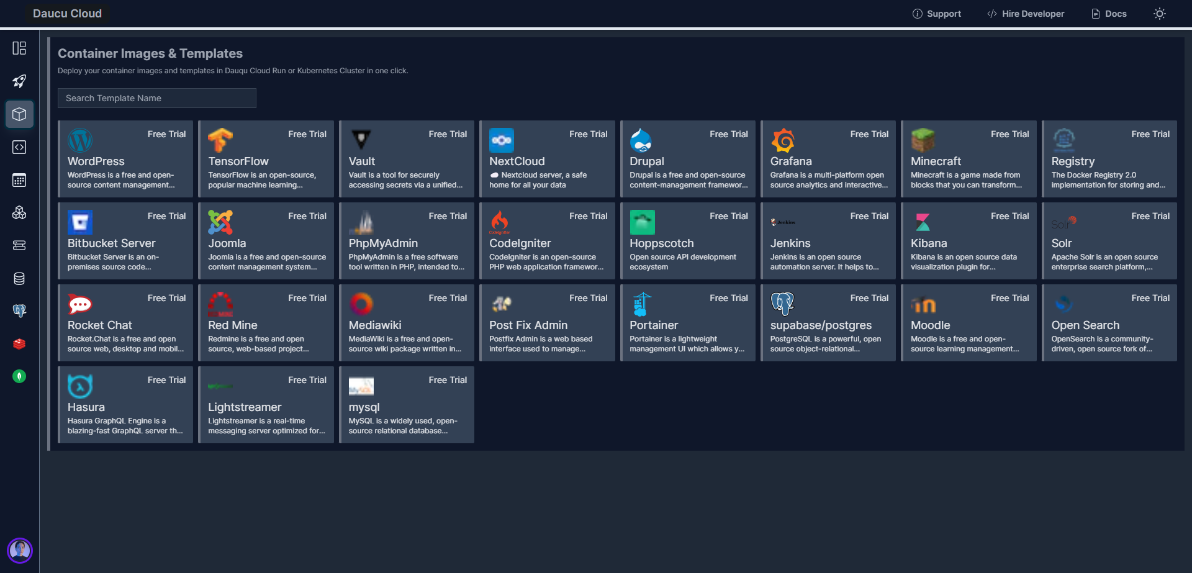Click the PhpMyAdmin sailboat thumbnail

tap(361, 222)
